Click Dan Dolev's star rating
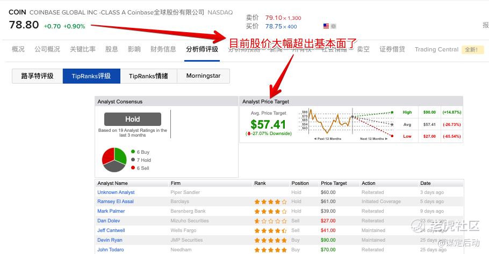This screenshot has width=489, height=254. 270,221
